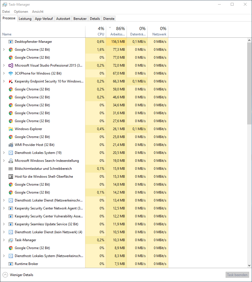
Task: Switch to the Dienste tab
Action: pos(109,19)
